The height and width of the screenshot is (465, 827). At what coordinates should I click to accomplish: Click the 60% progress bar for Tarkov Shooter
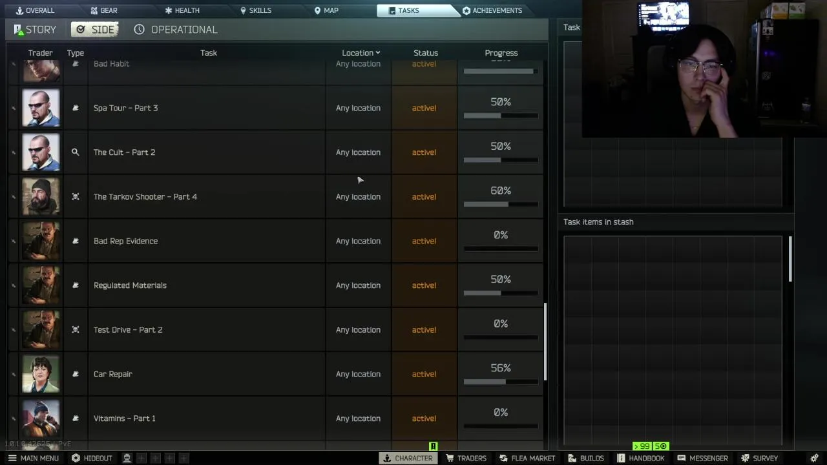point(501,204)
